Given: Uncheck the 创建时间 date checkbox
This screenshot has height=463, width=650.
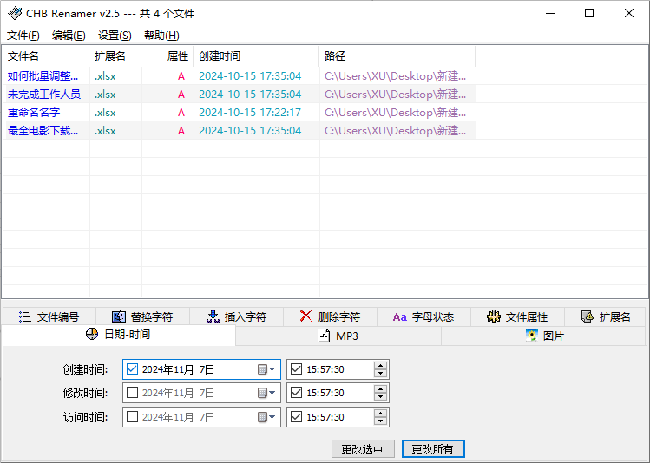Looking at the screenshot, I should pos(133,369).
